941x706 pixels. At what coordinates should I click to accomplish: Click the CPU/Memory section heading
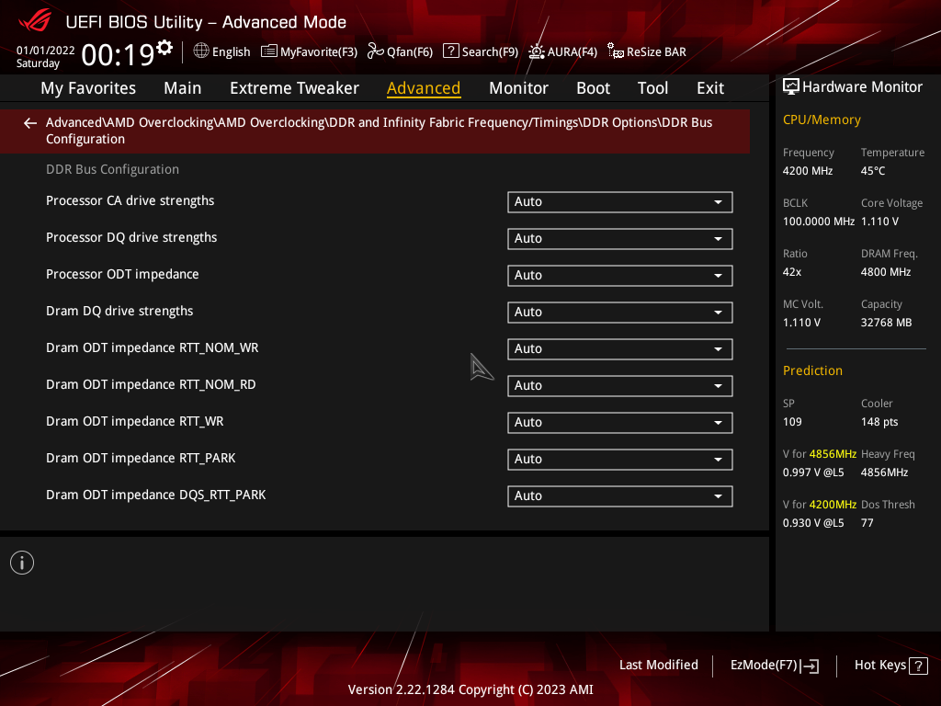822,120
